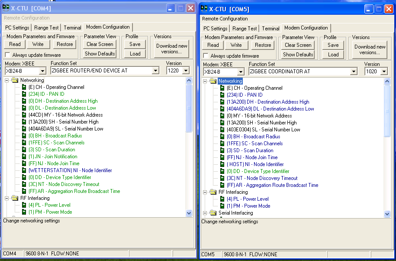Click Clear Screen button in COM5 window

tap(298, 45)
